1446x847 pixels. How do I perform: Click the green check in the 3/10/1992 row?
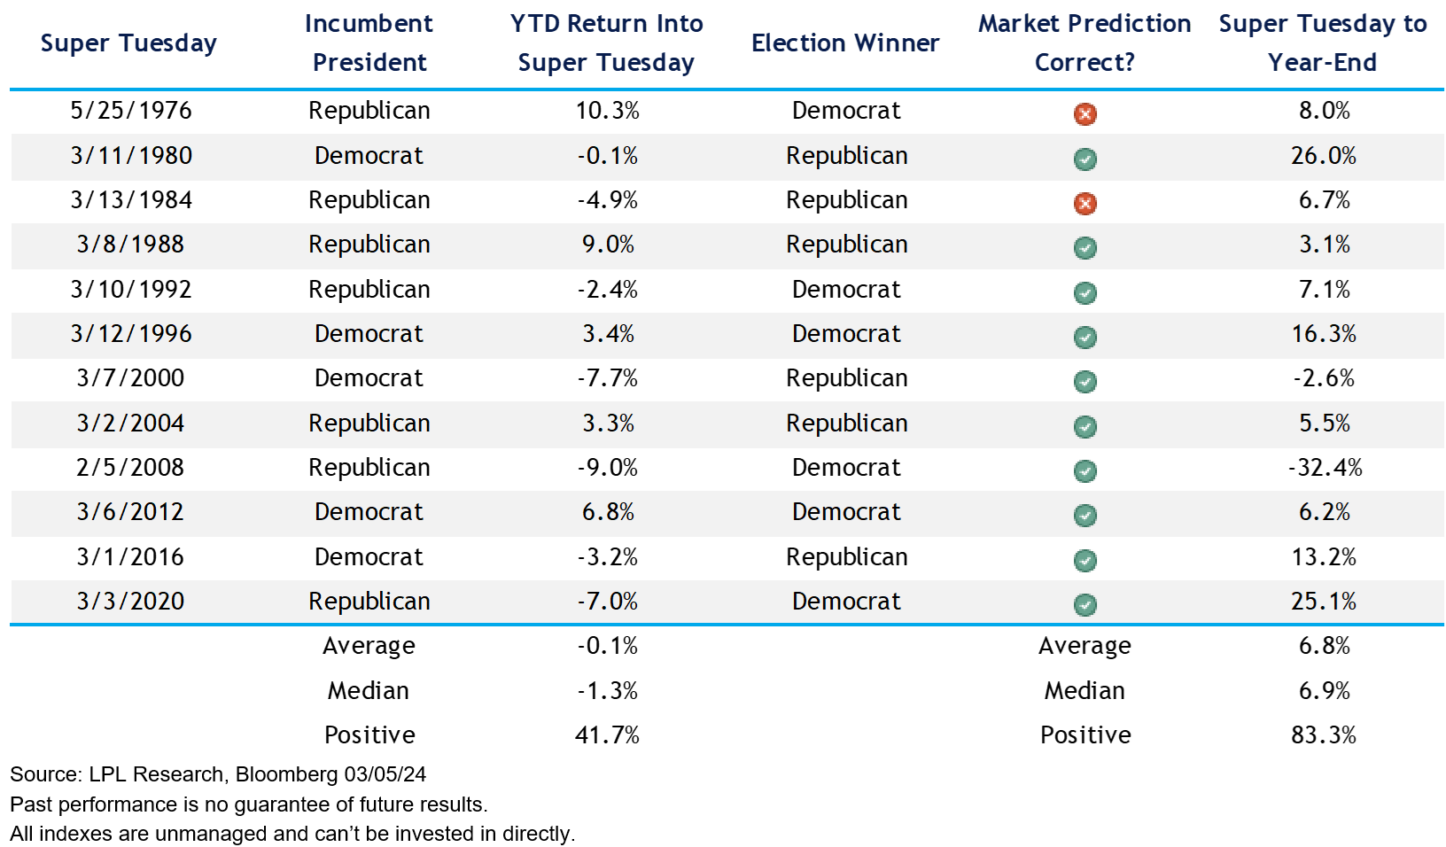[1084, 292]
